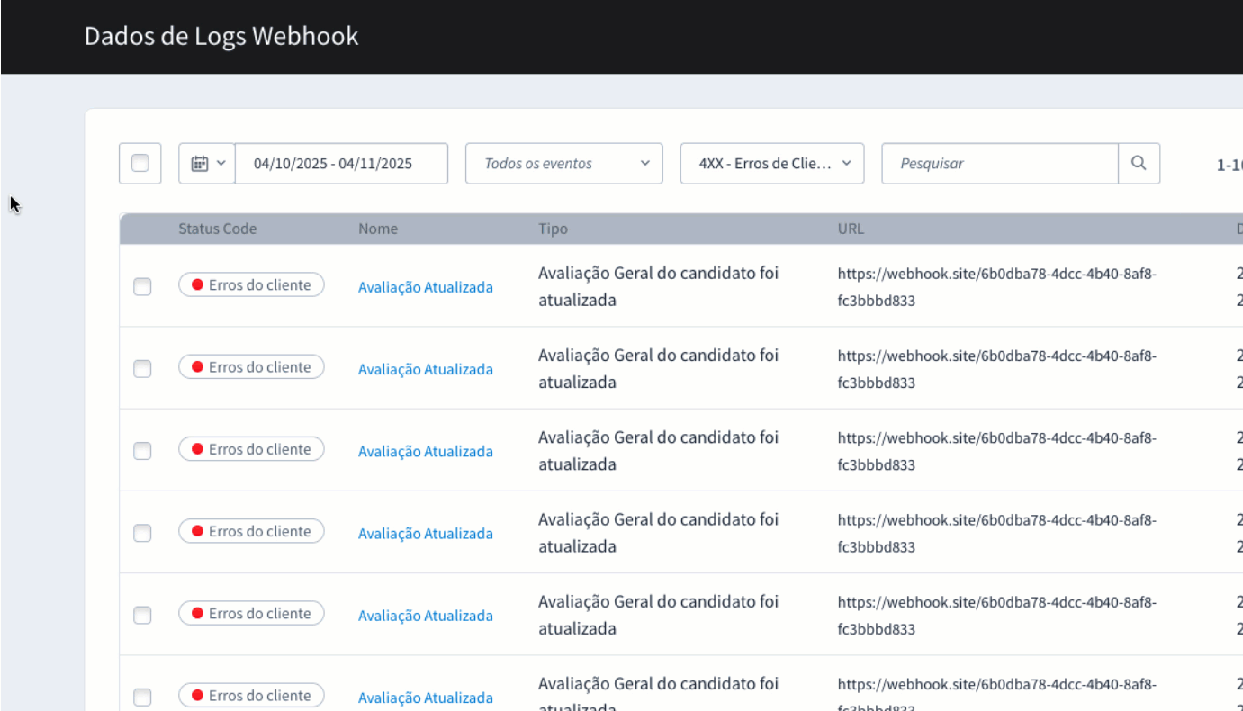Open first "Avaliação Atualizada" link

point(425,287)
